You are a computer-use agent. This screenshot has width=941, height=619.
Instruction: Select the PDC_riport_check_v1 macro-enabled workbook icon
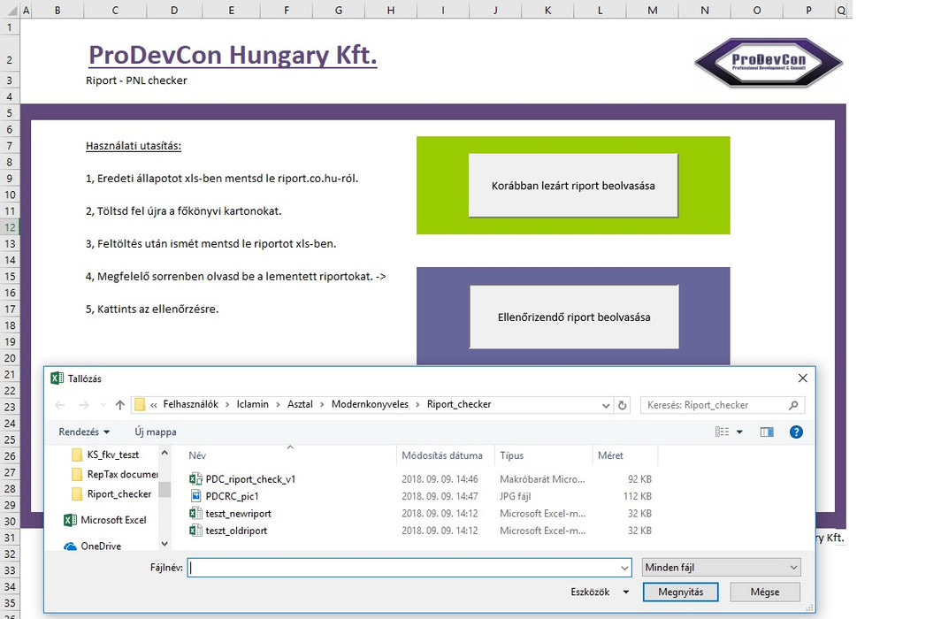point(195,479)
